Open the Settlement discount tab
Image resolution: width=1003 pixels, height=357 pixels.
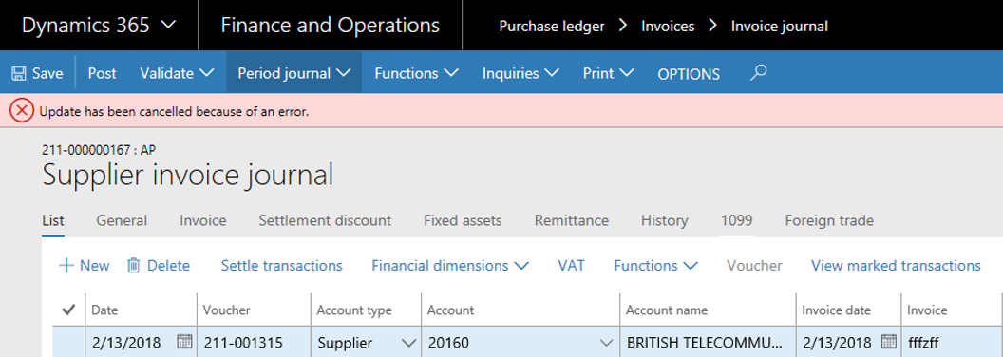pyautogui.click(x=325, y=220)
